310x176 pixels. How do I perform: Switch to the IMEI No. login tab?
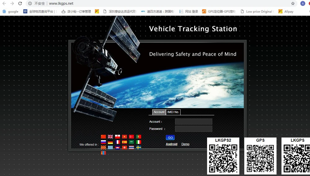[173, 112]
